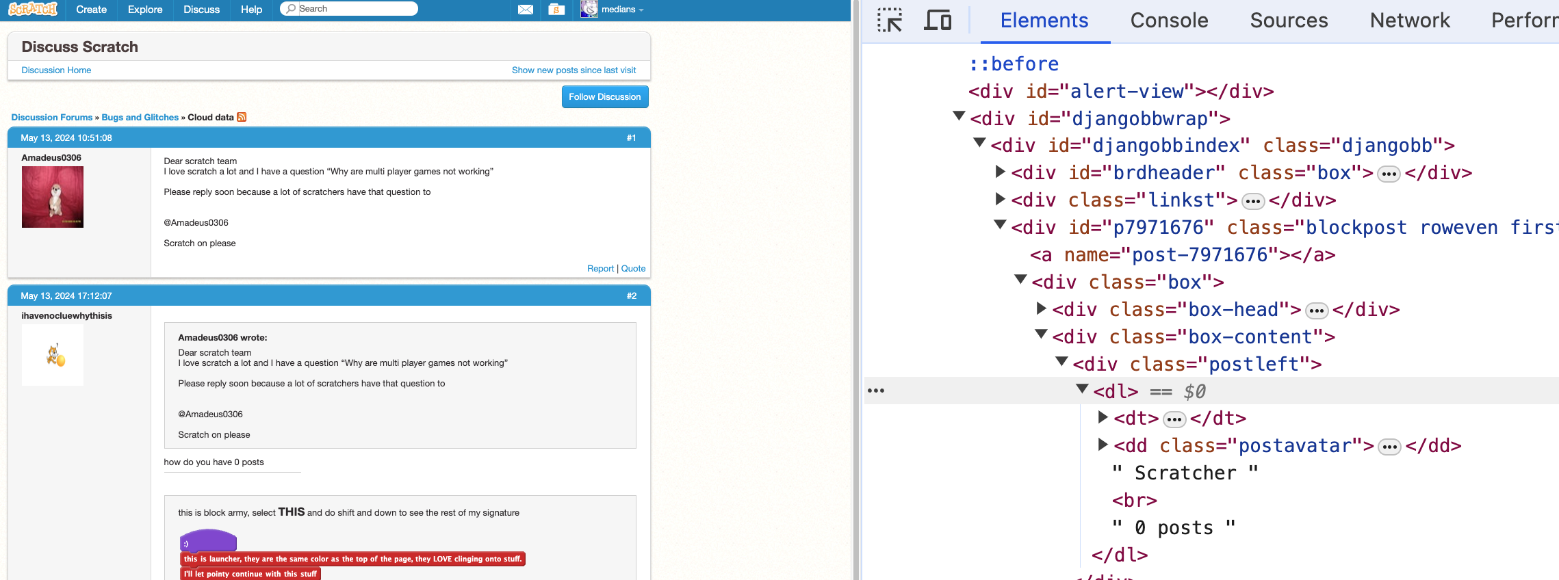
Task: Expand the box-head div node
Action: pyautogui.click(x=1042, y=308)
